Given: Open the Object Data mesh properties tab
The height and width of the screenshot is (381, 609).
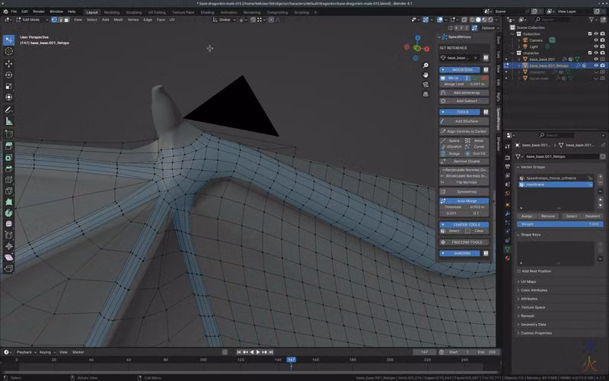Looking at the screenshot, I should coord(508,249).
